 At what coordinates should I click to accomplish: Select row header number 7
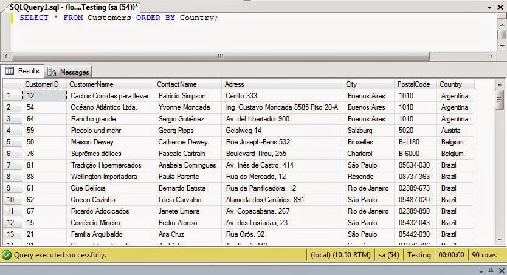(x=13, y=165)
